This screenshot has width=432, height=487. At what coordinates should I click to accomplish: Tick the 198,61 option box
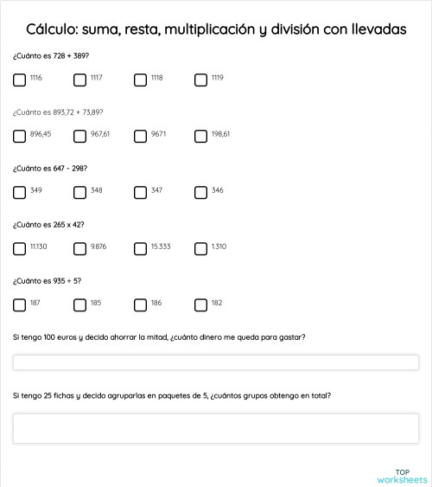pyautogui.click(x=200, y=136)
